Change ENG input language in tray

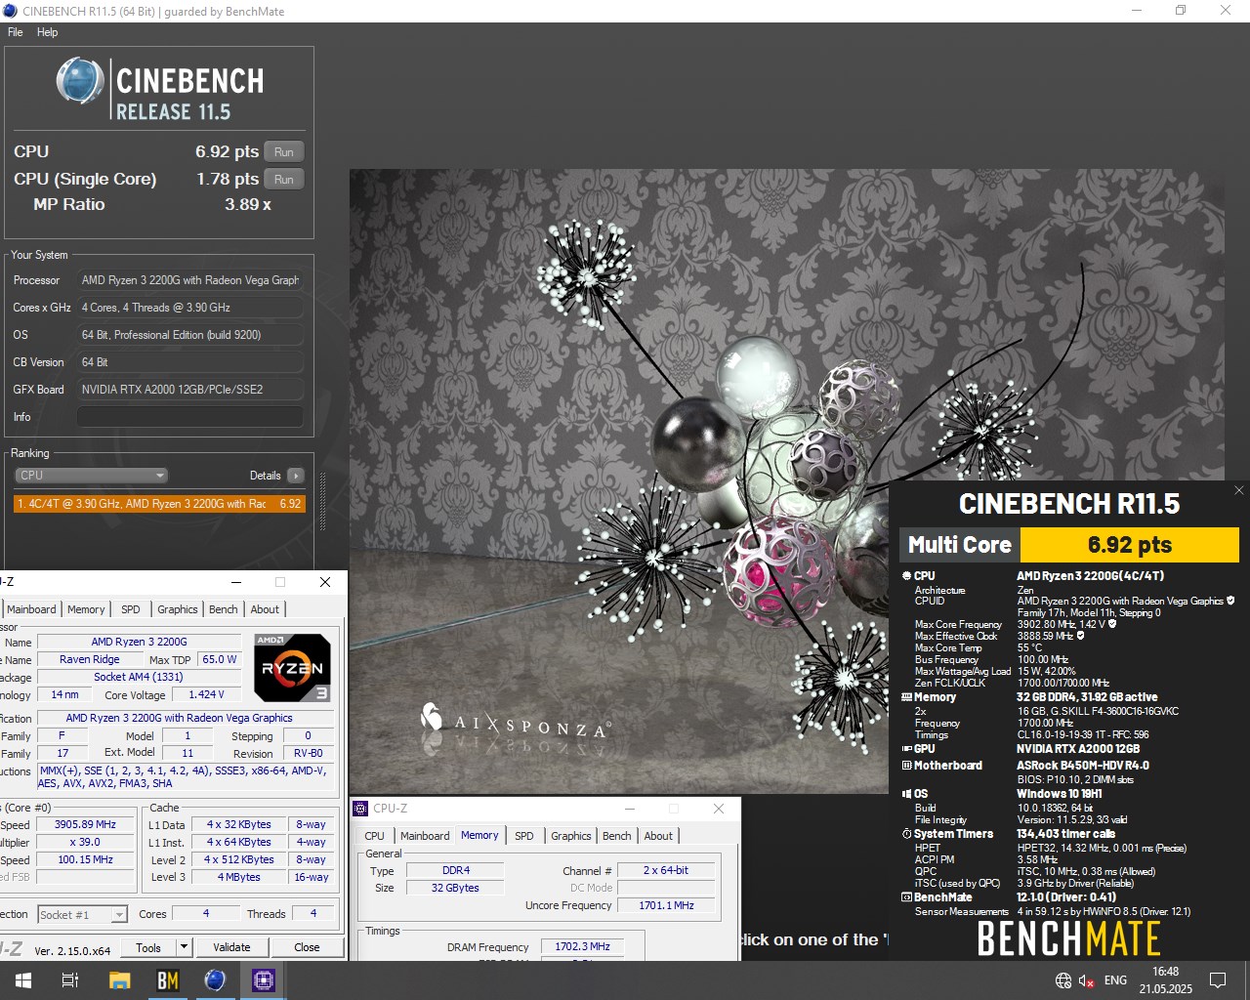(1115, 980)
